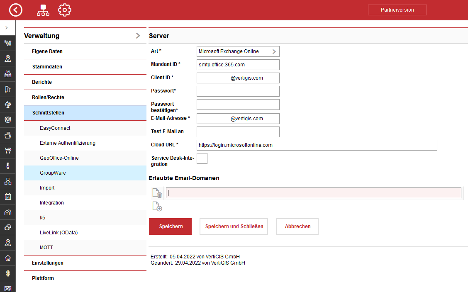Focus the Passwort bestätigen input field
Image resolution: width=468 pixels, height=292 pixels.
[x=238, y=105]
